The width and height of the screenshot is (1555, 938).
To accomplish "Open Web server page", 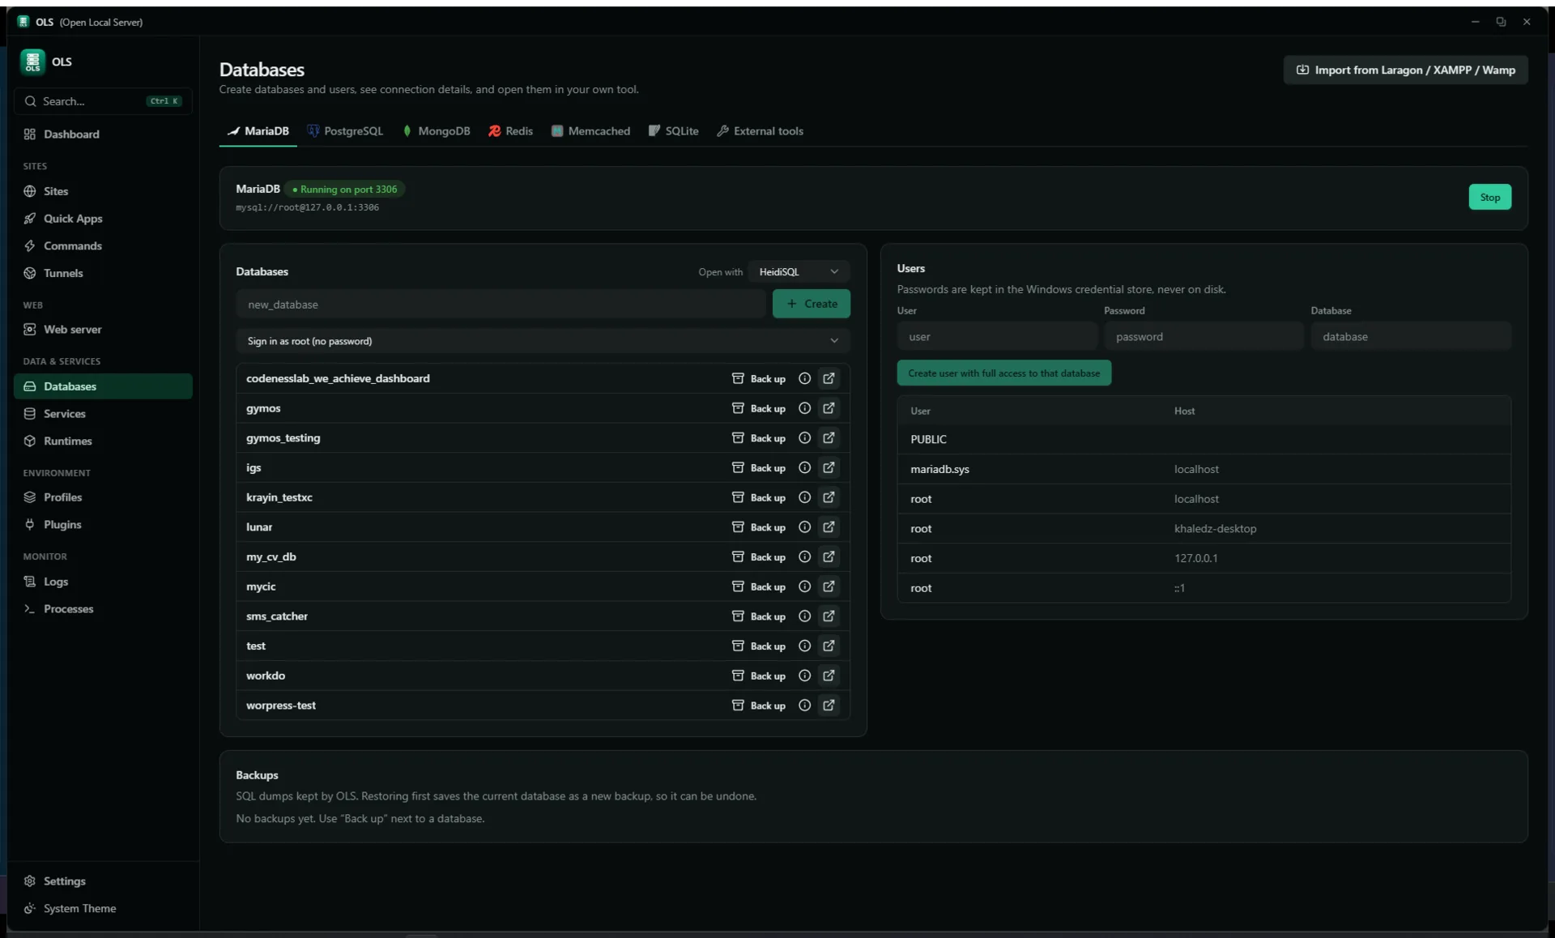I will pos(103,330).
